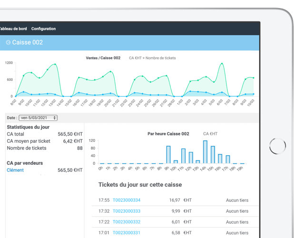This screenshot has height=238, width=295.
Task: Open ticket T0023000331
Action: pos(127,232)
